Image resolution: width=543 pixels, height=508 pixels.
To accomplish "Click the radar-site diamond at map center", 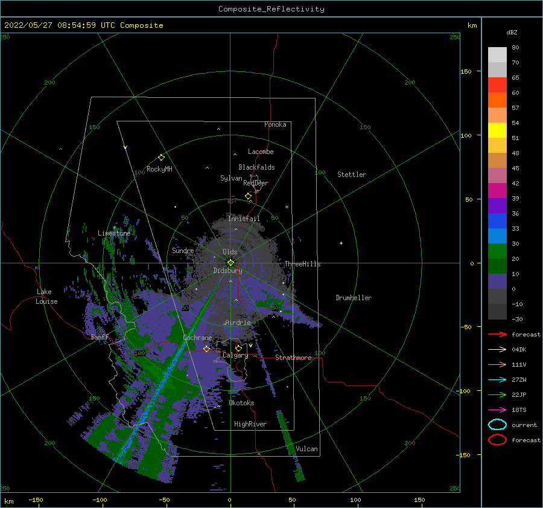I will coord(230,263).
